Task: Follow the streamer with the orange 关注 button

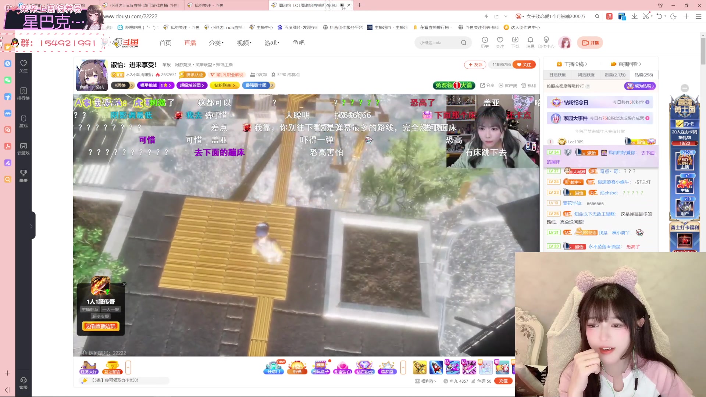Action: [524, 65]
